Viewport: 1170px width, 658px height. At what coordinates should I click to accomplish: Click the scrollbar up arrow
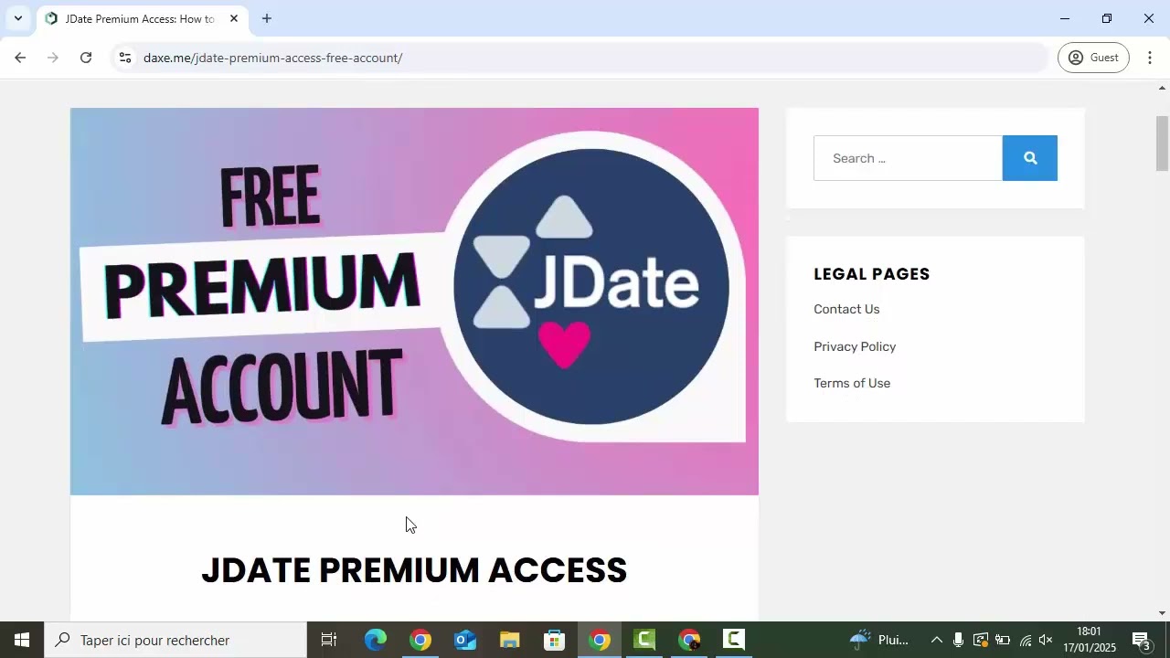pyautogui.click(x=1163, y=88)
